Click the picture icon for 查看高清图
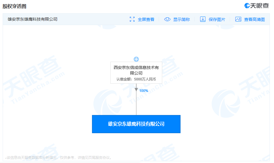Viewport: 274px width, 163px height. pos(238,19)
